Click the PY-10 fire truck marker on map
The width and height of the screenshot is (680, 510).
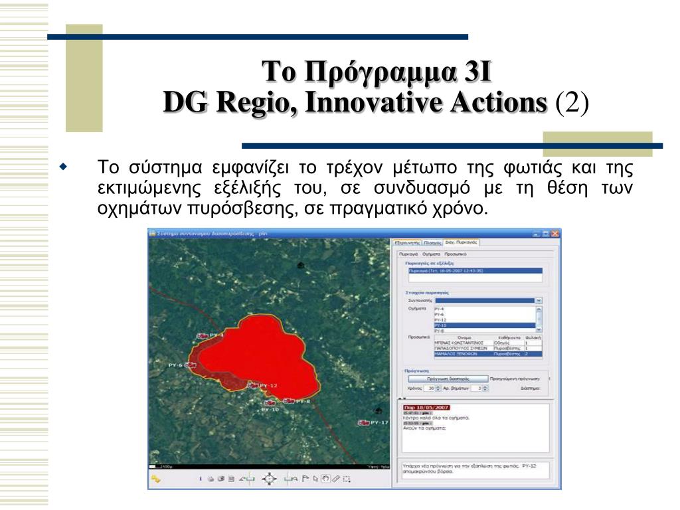(270, 403)
